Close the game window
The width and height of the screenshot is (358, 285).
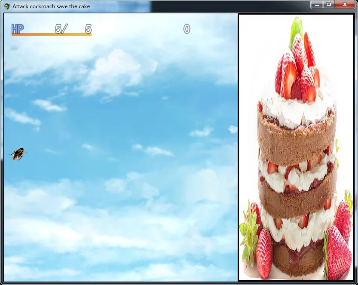[x=345, y=5]
